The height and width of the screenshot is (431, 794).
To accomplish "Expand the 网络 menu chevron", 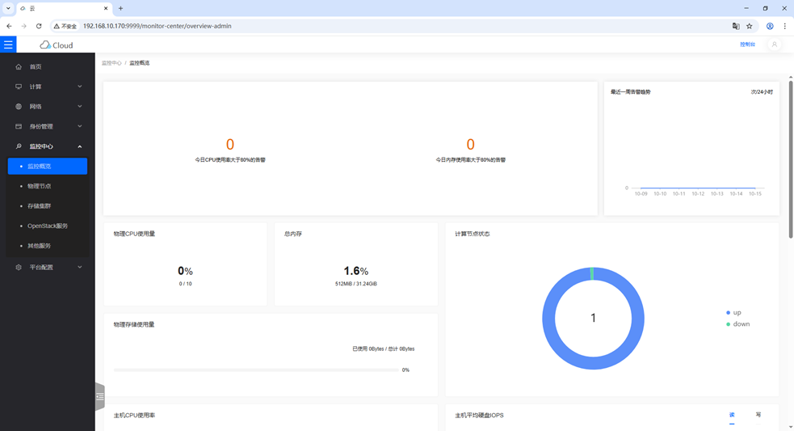I will tap(79, 107).
